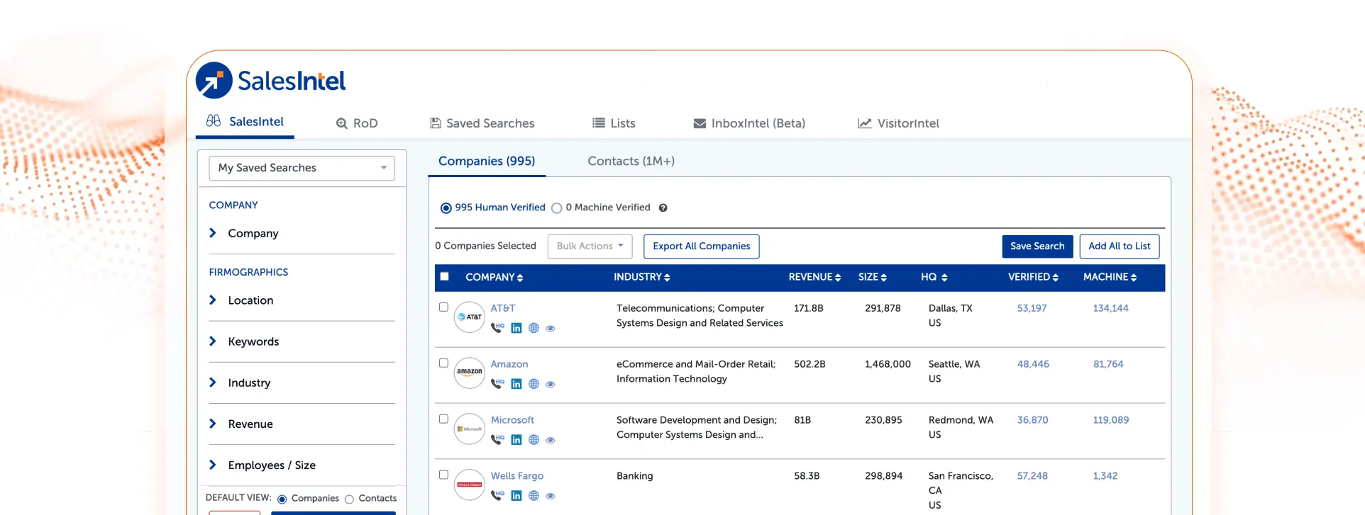Open Bulk Actions dropdown
The width and height of the screenshot is (1365, 515).
click(590, 247)
